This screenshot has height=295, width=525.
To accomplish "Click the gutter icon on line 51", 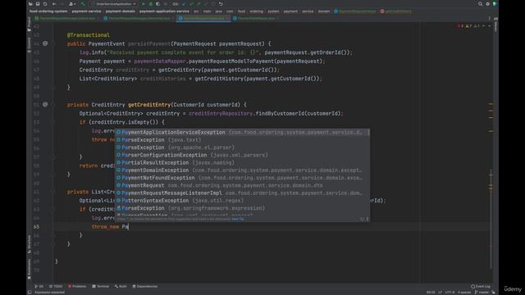I will point(45,104).
